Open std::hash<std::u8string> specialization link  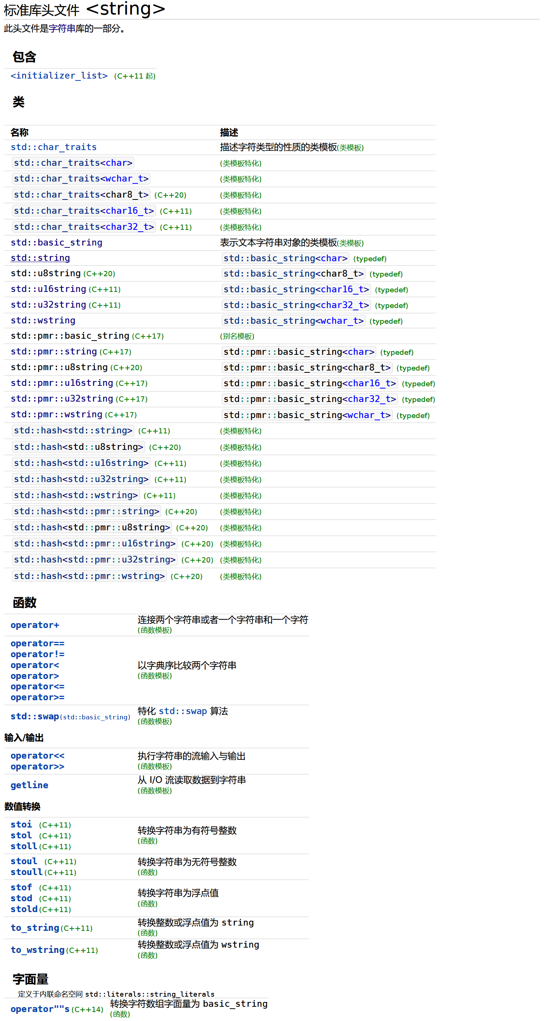pyautogui.click(x=79, y=447)
